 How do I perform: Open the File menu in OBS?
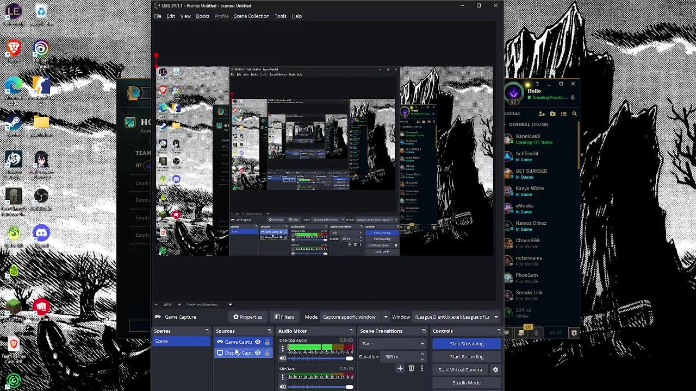click(158, 16)
